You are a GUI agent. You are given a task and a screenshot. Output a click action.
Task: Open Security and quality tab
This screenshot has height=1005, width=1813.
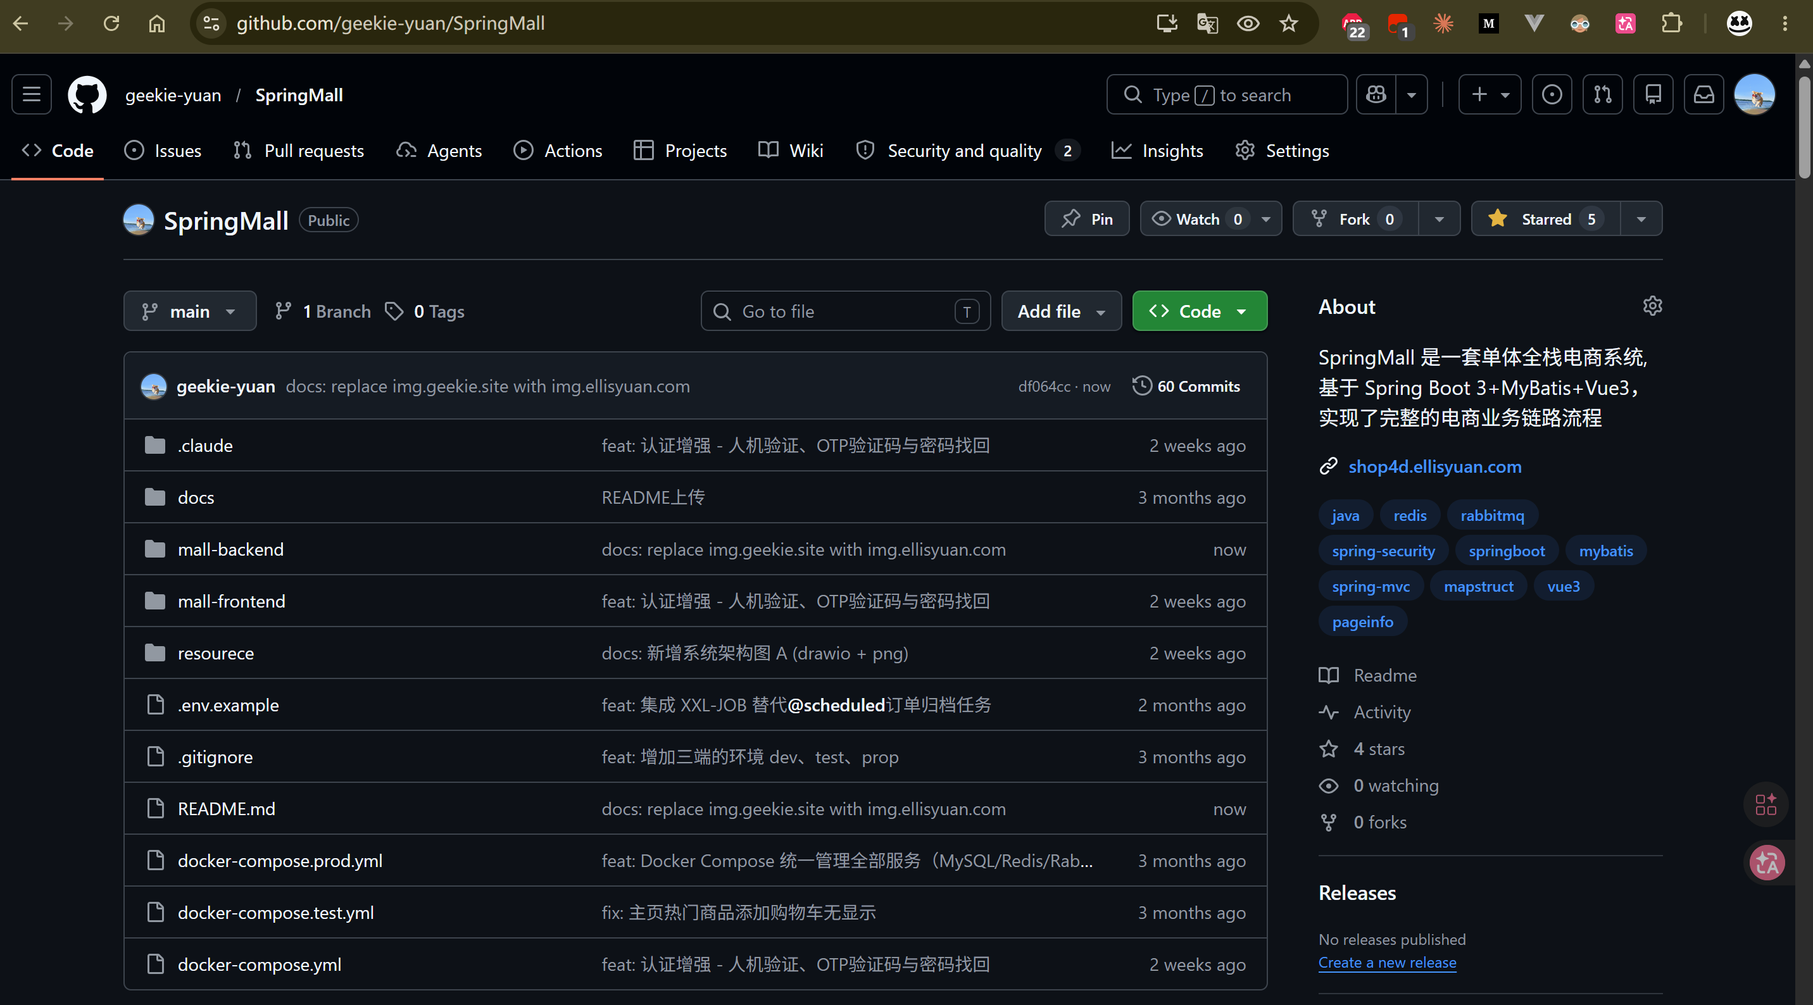pos(968,151)
